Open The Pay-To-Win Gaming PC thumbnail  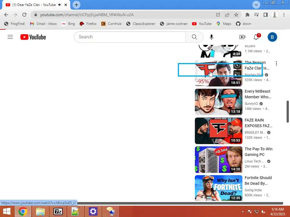[x=218, y=159]
